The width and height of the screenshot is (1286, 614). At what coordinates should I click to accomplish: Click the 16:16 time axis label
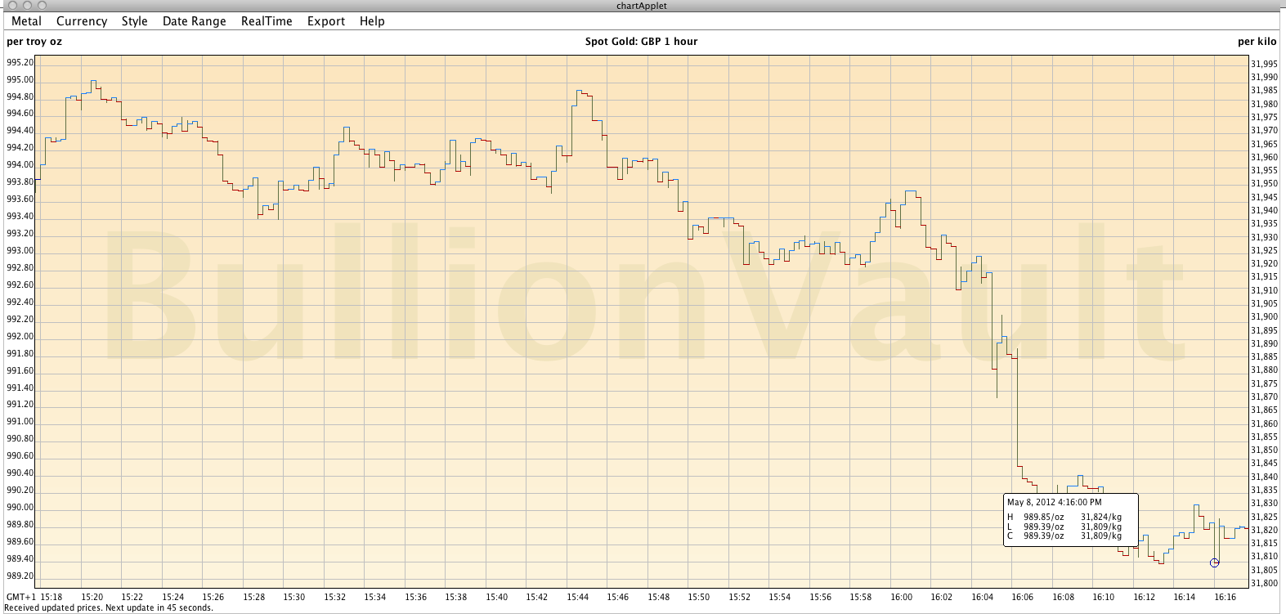[x=1226, y=598]
